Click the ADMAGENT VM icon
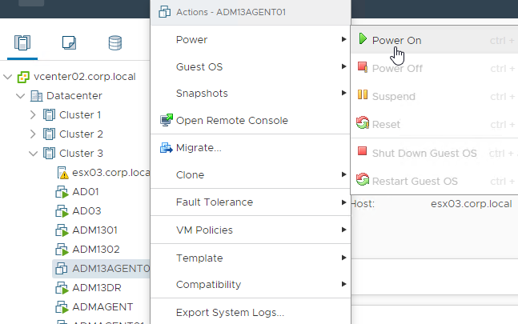This screenshot has width=518, height=324. (x=62, y=307)
